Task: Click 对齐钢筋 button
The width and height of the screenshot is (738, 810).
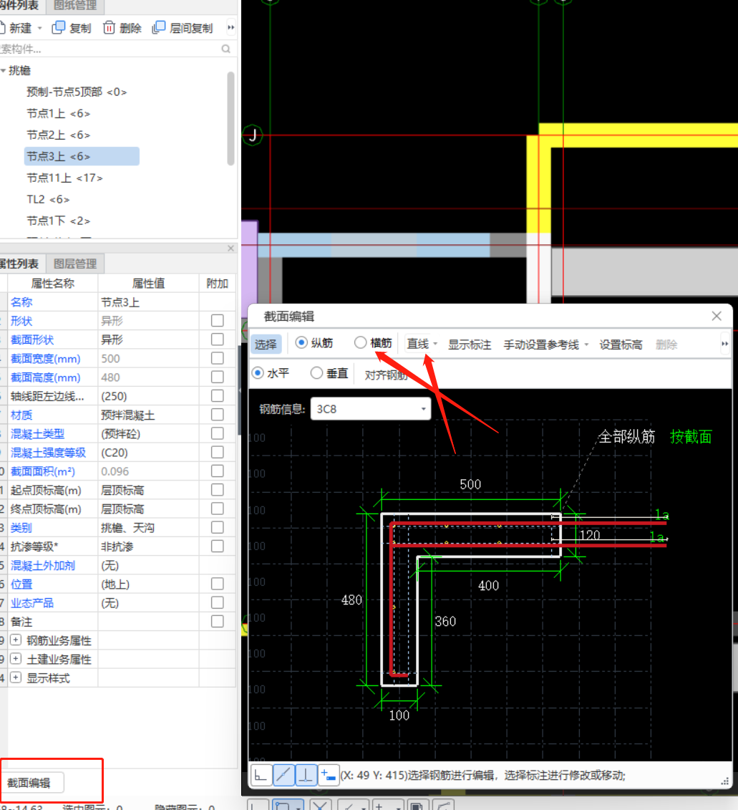Action: (x=386, y=375)
